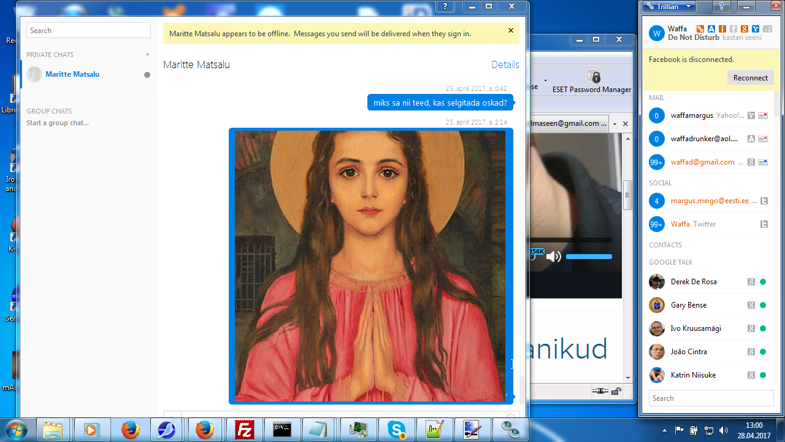Expand the +2 additional accounts indicator
785x442 pixels.
(x=766, y=29)
